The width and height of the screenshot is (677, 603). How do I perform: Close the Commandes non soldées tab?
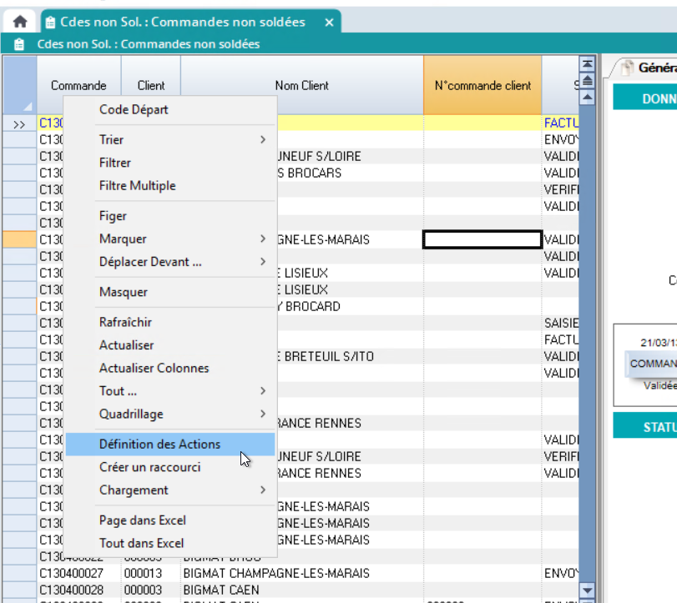(329, 23)
